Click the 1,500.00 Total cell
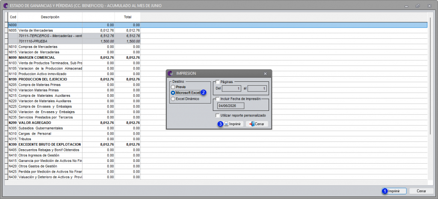The height and width of the screenshot is (199, 438). tap(127, 41)
